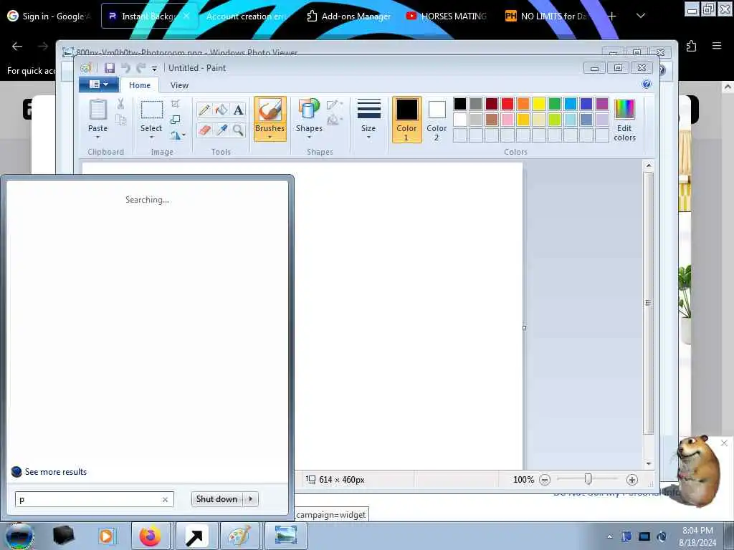Screen dimensions: 734x550
Task: Click the Resize icon in Image group
Action: (176, 120)
